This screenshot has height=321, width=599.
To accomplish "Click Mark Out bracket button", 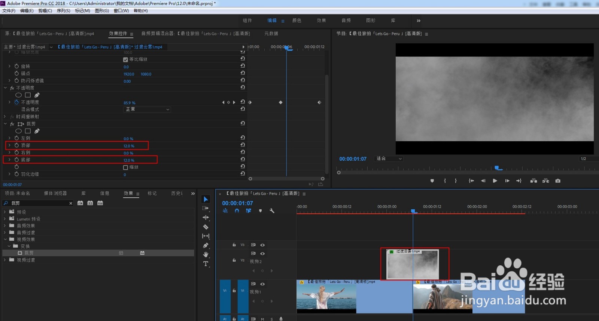I will [456, 181].
